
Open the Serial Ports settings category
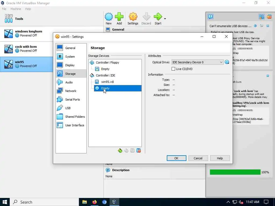tap(71, 99)
